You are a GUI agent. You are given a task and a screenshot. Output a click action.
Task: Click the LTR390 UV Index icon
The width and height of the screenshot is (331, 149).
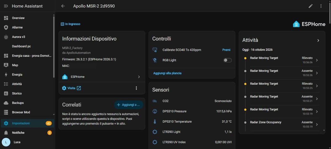coord(155,142)
